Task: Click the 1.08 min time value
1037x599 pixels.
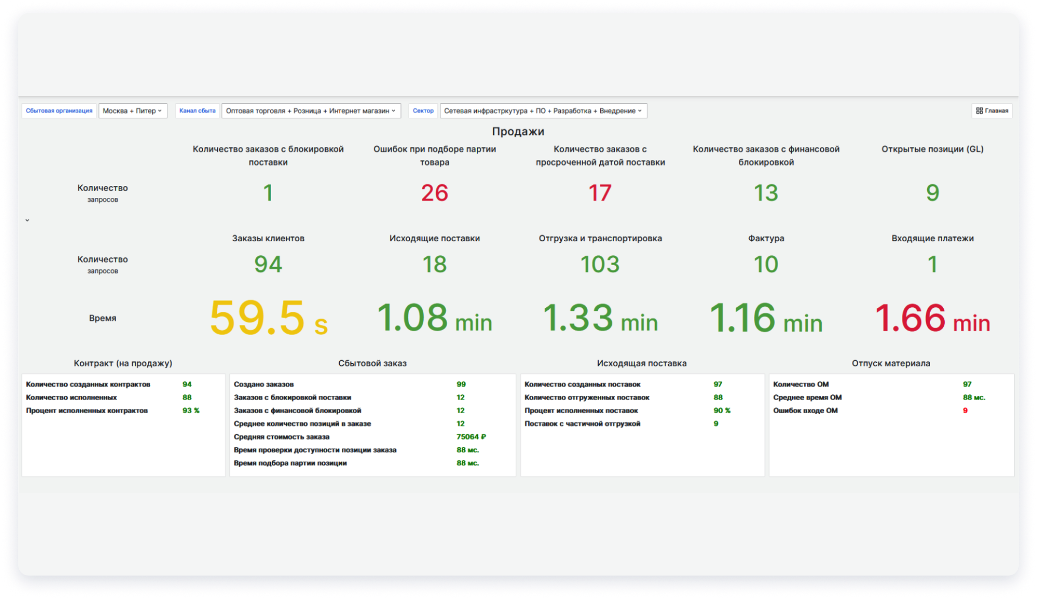Action: point(435,317)
